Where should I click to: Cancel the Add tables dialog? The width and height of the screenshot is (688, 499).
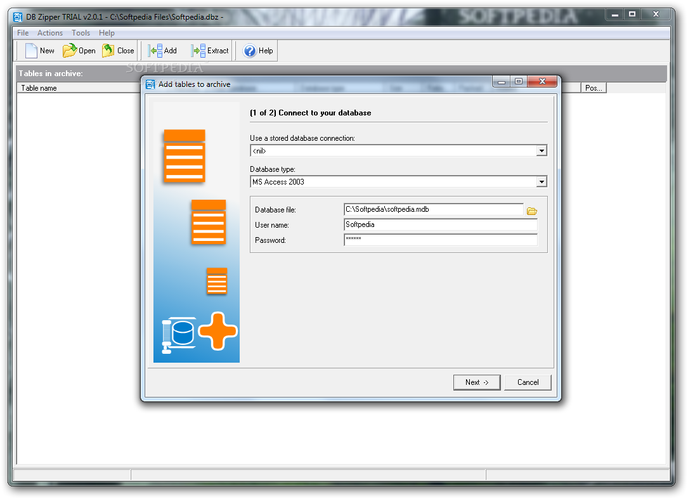pos(528,382)
